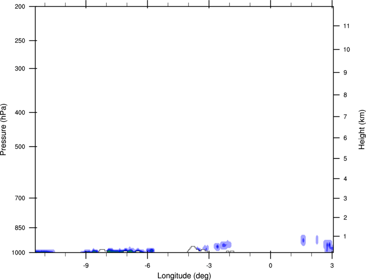The image size is (366, 280).
Task: Click the 'Longitude (deg)' axis title
Action: [184, 276]
